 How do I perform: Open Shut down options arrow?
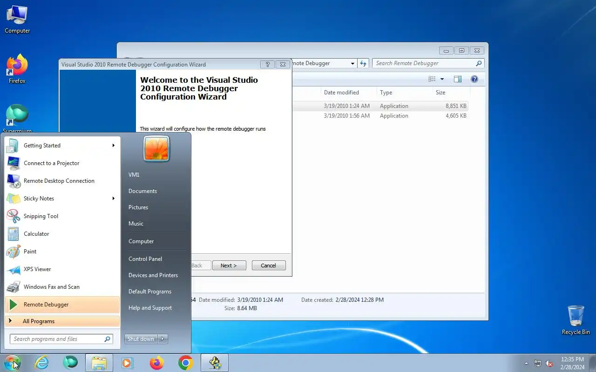(x=163, y=339)
